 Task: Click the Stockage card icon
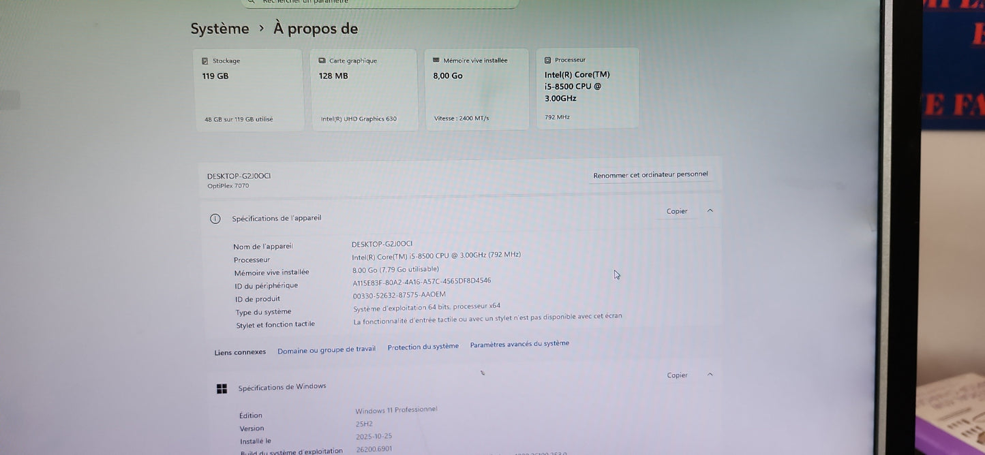point(204,60)
